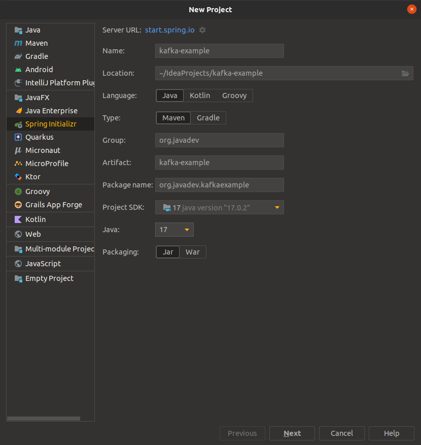Click the Next button
The height and width of the screenshot is (445, 421).
[292, 433]
